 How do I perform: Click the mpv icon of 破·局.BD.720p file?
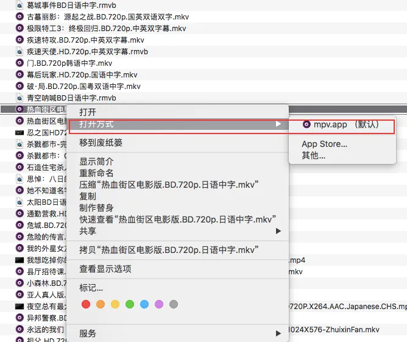(19, 86)
